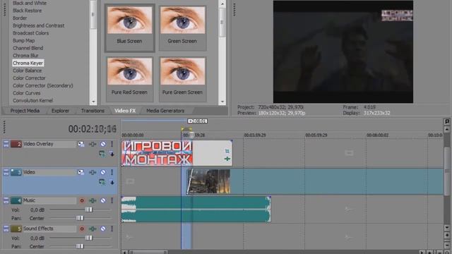Choose Pure Green Screen preset thumbnail
This screenshot has width=452, height=254.
click(x=182, y=79)
